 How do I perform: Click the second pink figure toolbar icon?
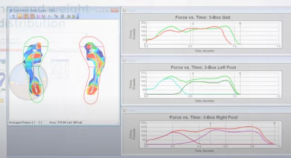(x=43, y=16)
